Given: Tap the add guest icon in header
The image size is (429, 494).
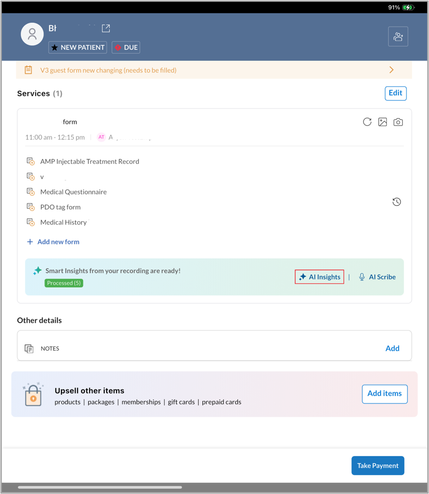Looking at the screenshot, I should tap(398, 37).
